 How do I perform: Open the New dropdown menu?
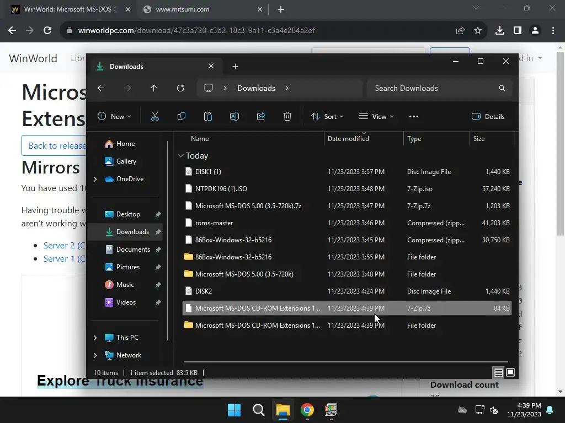click(114, 117)
